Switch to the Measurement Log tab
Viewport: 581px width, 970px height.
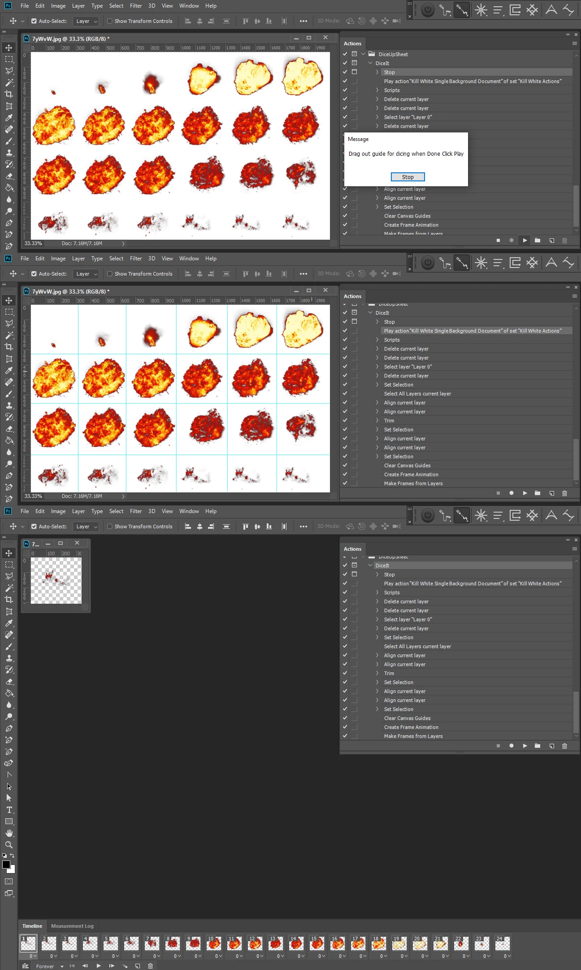(x=72, y=926)
